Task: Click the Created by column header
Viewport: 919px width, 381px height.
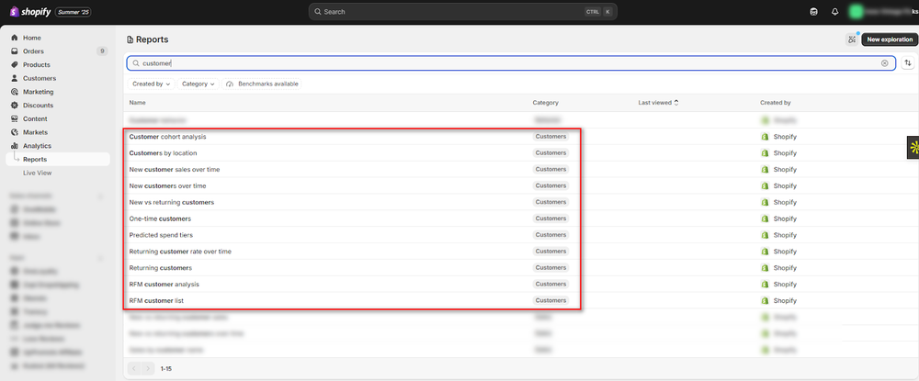Action: [x=776, y=103]
